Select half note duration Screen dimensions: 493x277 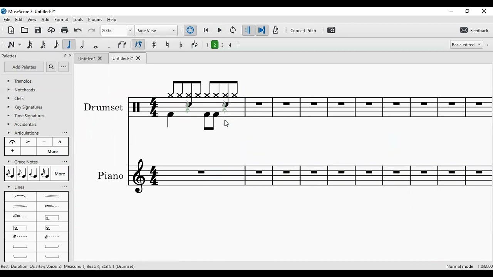(82, 45)
